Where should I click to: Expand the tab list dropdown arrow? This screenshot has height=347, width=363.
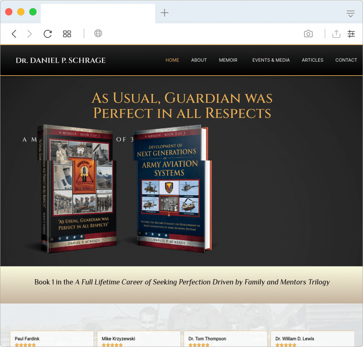click(351, 14)
